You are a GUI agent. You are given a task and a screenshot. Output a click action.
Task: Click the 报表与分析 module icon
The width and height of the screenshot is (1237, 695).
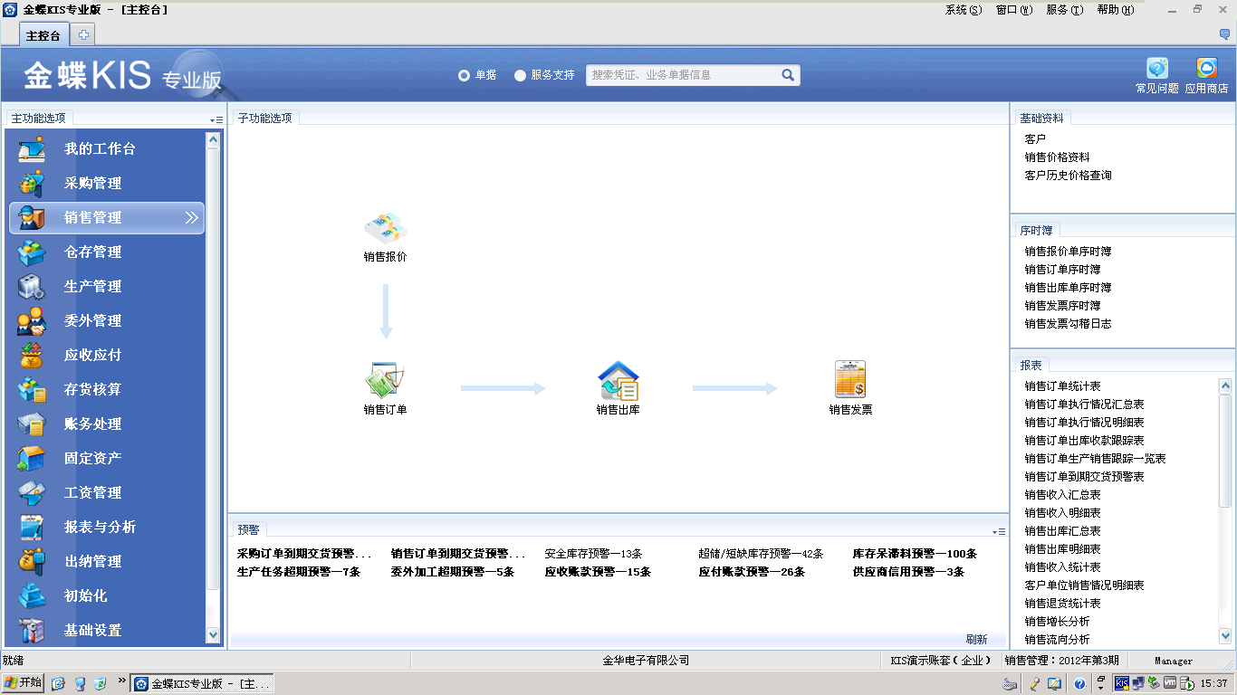(x=32, y=527)
